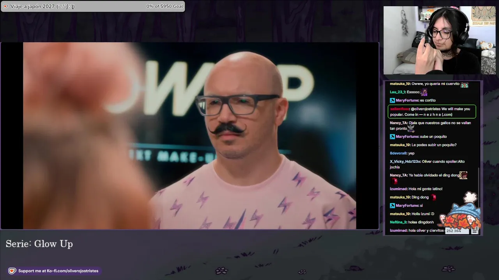This screenshot has height=280, width=499.
Task: Click the moderator badge beside MaryFortune: sube un poquito
Action: (x=392, y=136)
